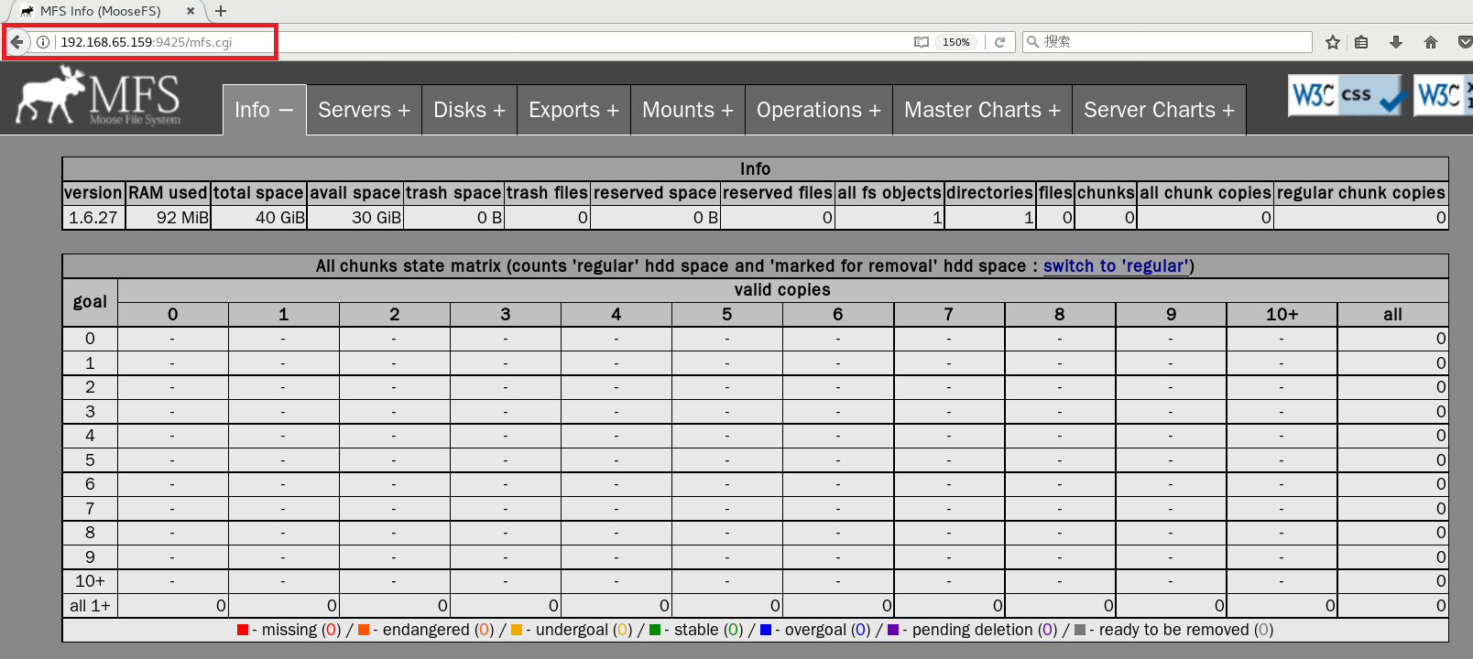The width and height of the screenshot is (1473, 659).
Task: Show site information via the info icon
Action: pos(43,42)
